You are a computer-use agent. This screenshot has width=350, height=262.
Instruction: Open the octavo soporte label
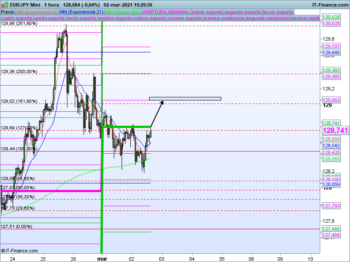click(150, 18)
